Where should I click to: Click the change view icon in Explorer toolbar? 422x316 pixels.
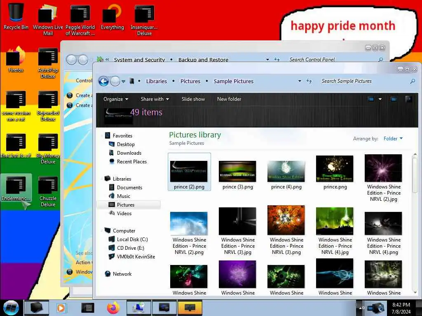(x=371, y=99)
